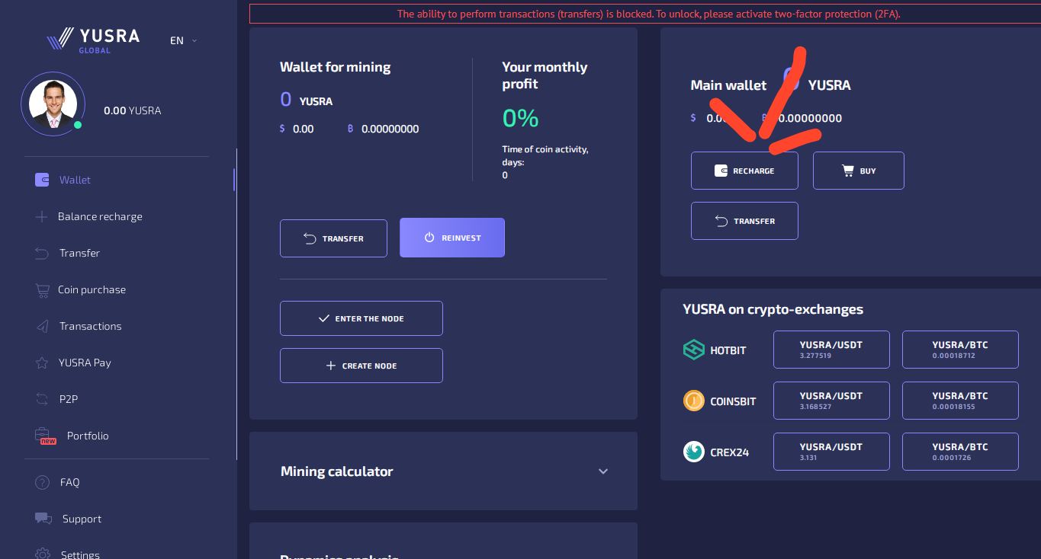
Task: Click the HOTBIT exchange name
Action: 728,350
